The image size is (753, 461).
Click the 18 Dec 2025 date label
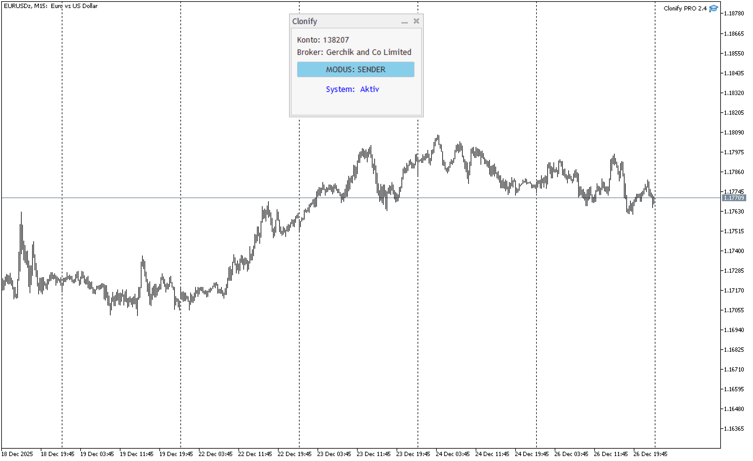(x=17, y=454)
